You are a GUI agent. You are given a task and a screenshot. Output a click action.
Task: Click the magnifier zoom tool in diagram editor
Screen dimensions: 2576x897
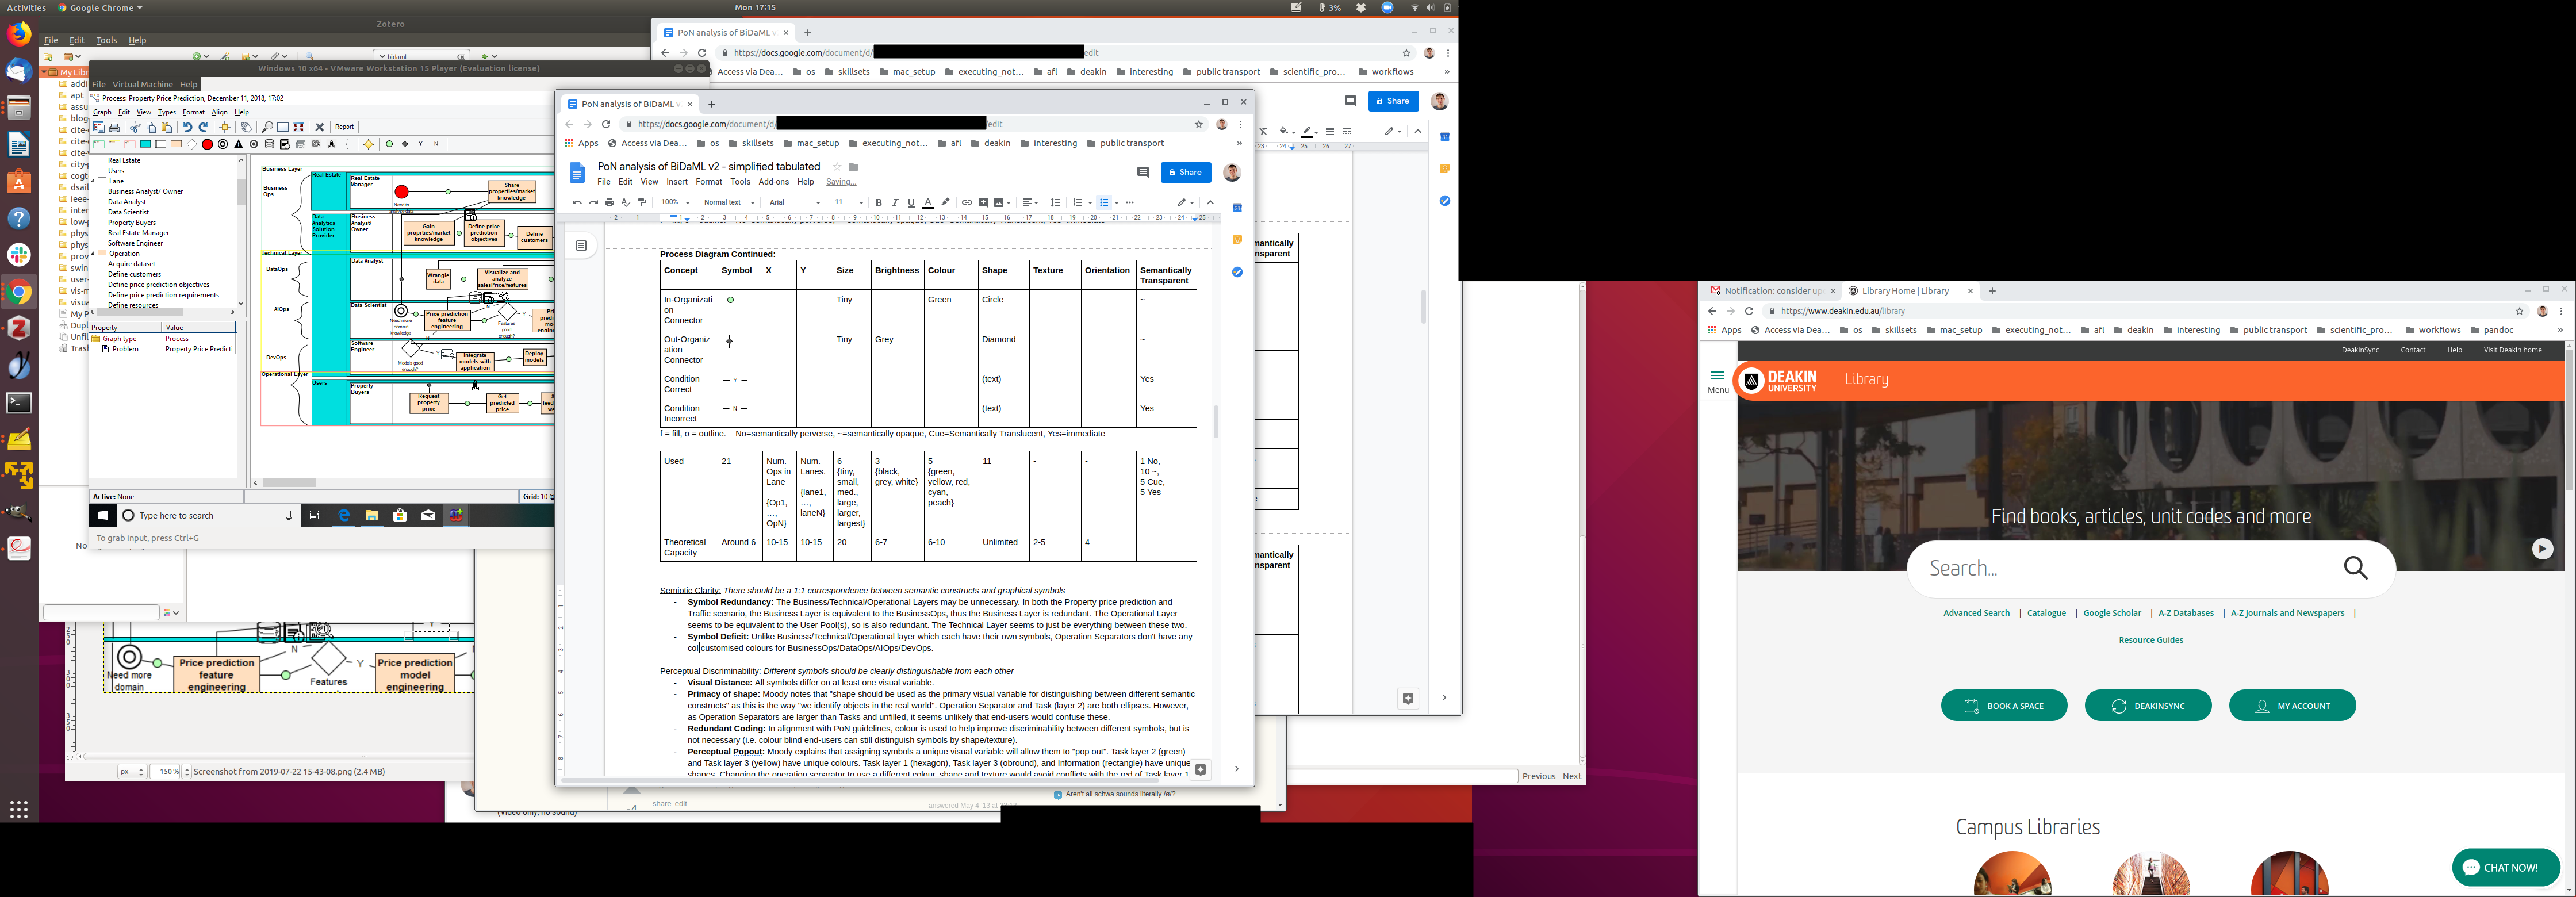coord(267,127)
